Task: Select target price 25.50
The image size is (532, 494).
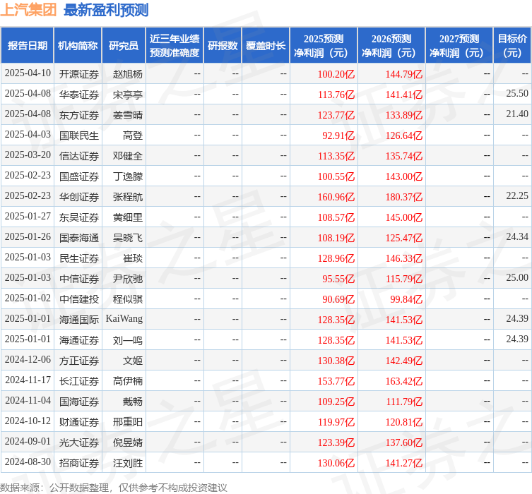Action: [517, 94]
